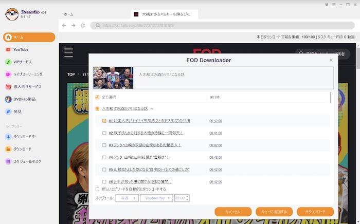Check episode #2 checkbox
360x224 pixels.
pos(104,133)
